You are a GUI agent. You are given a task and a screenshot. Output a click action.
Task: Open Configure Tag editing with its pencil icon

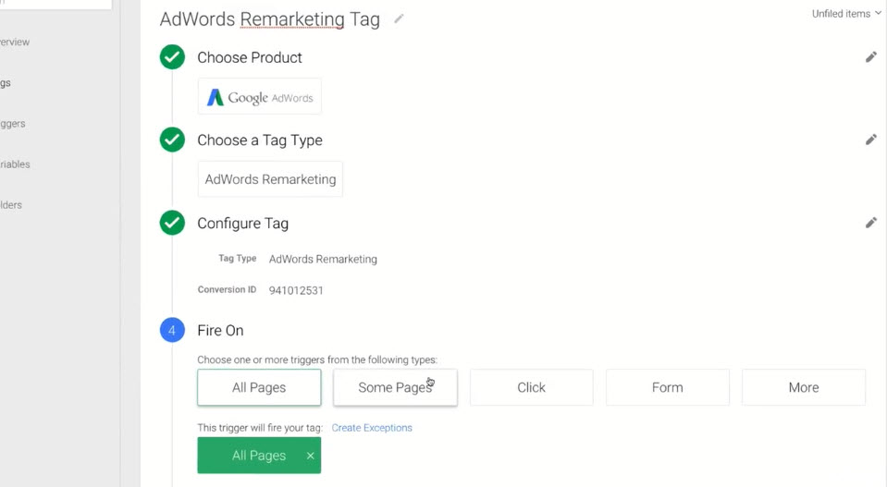870,223
